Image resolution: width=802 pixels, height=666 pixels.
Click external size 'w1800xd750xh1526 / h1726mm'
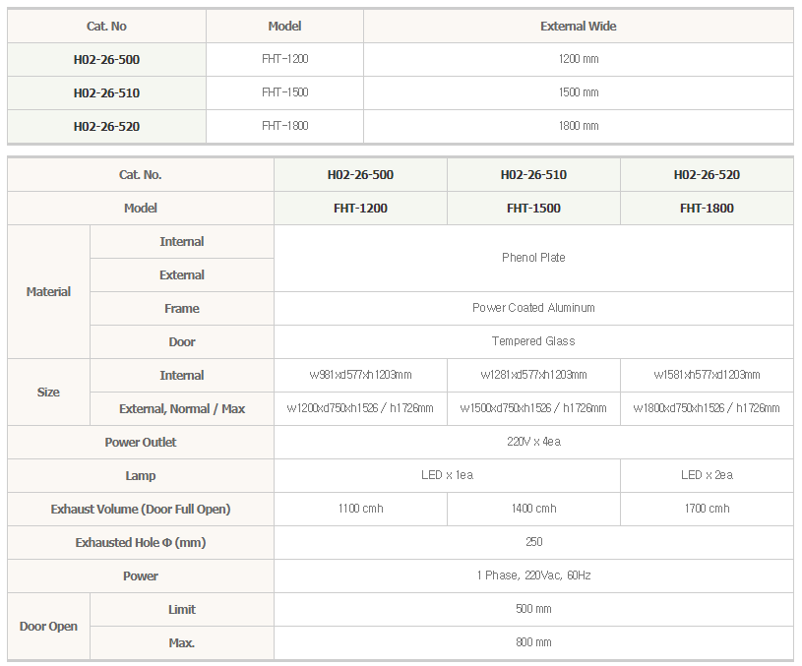click(x=707, y=408)
